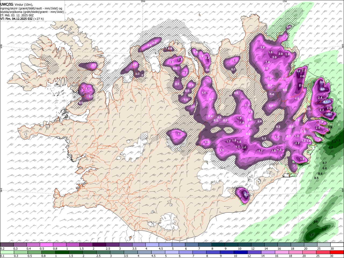
Task: Pick upper legend swatch between 0.5 and 0.8
Action: (46, 245)
